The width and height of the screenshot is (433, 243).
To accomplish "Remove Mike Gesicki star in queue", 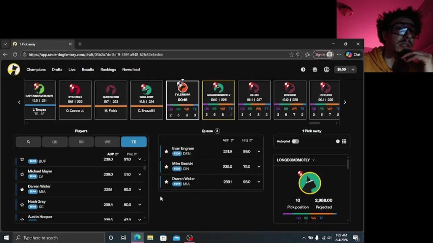I will pyautogui.click(x=166, y=167).
